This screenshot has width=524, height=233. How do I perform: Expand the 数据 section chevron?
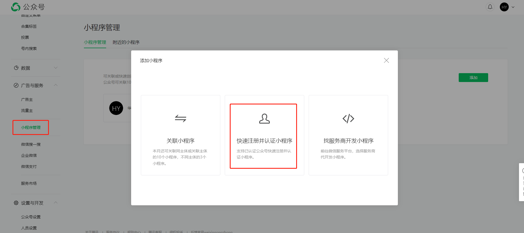pyautogui.click(x=56, y=68)
